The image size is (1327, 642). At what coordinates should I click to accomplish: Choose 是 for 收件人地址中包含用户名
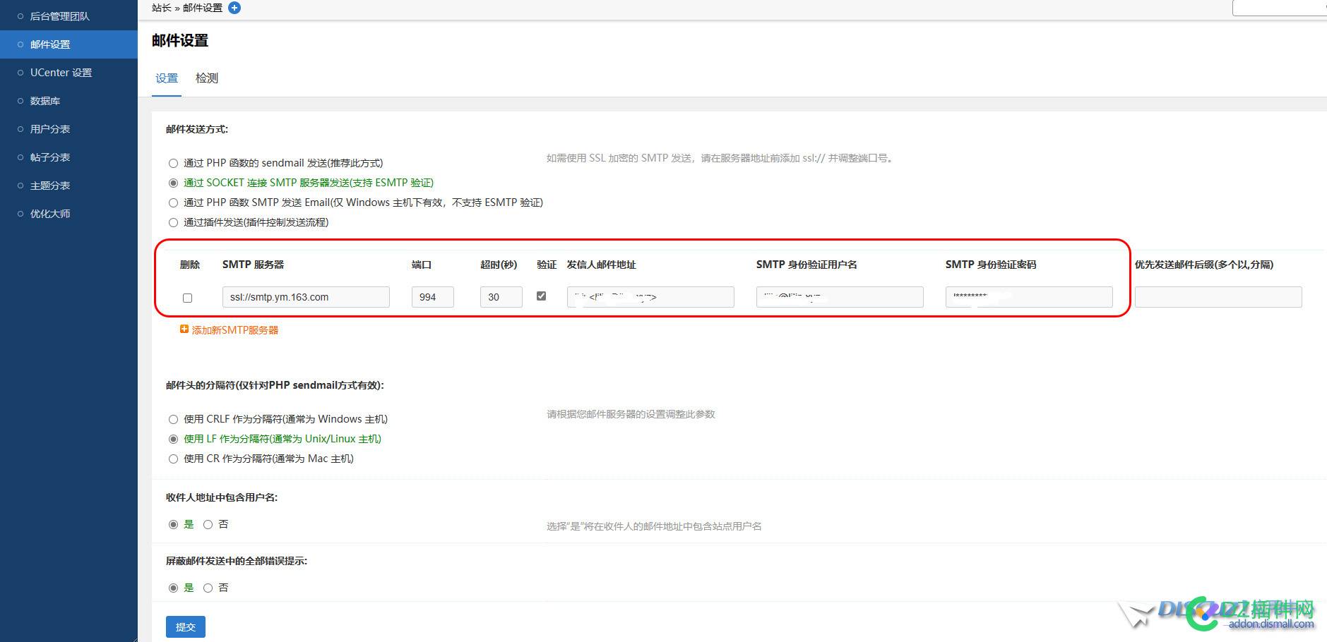point(173,524)
